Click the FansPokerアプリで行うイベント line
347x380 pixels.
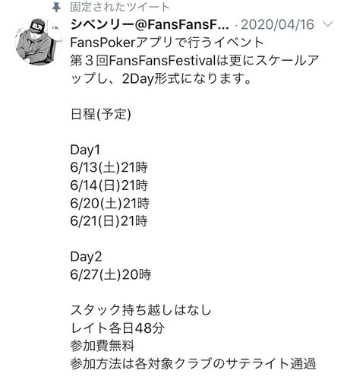[167, 43]
